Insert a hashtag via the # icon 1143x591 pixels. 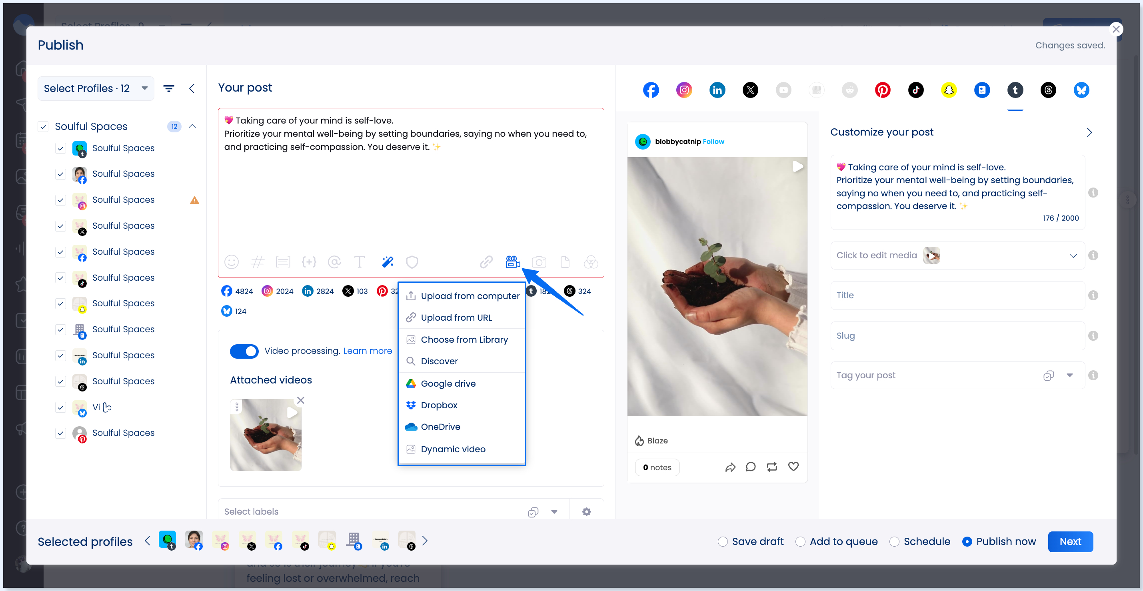point(257,262)
